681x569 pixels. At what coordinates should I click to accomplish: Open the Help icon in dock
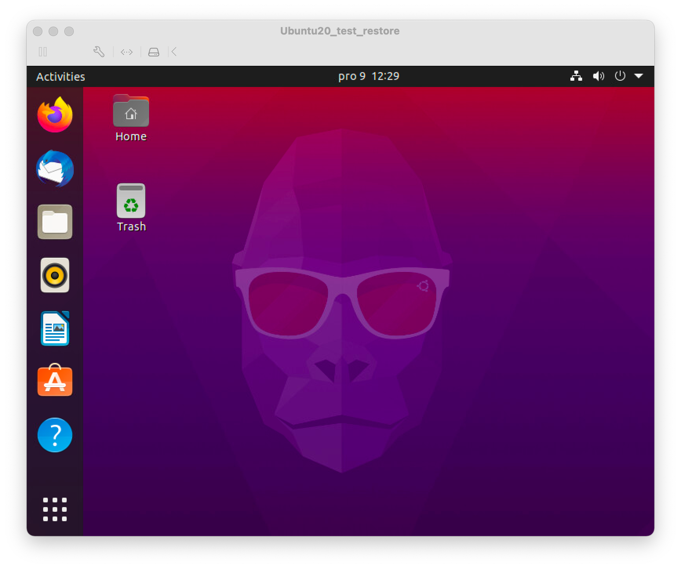(x=55, y=435)
